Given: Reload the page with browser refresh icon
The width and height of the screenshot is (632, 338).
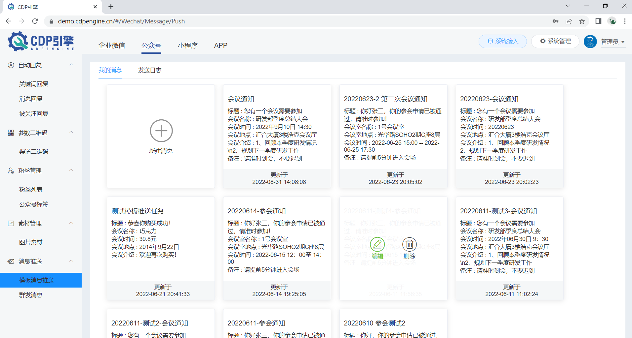Looking at the screenshot, I should click(35, 21).
